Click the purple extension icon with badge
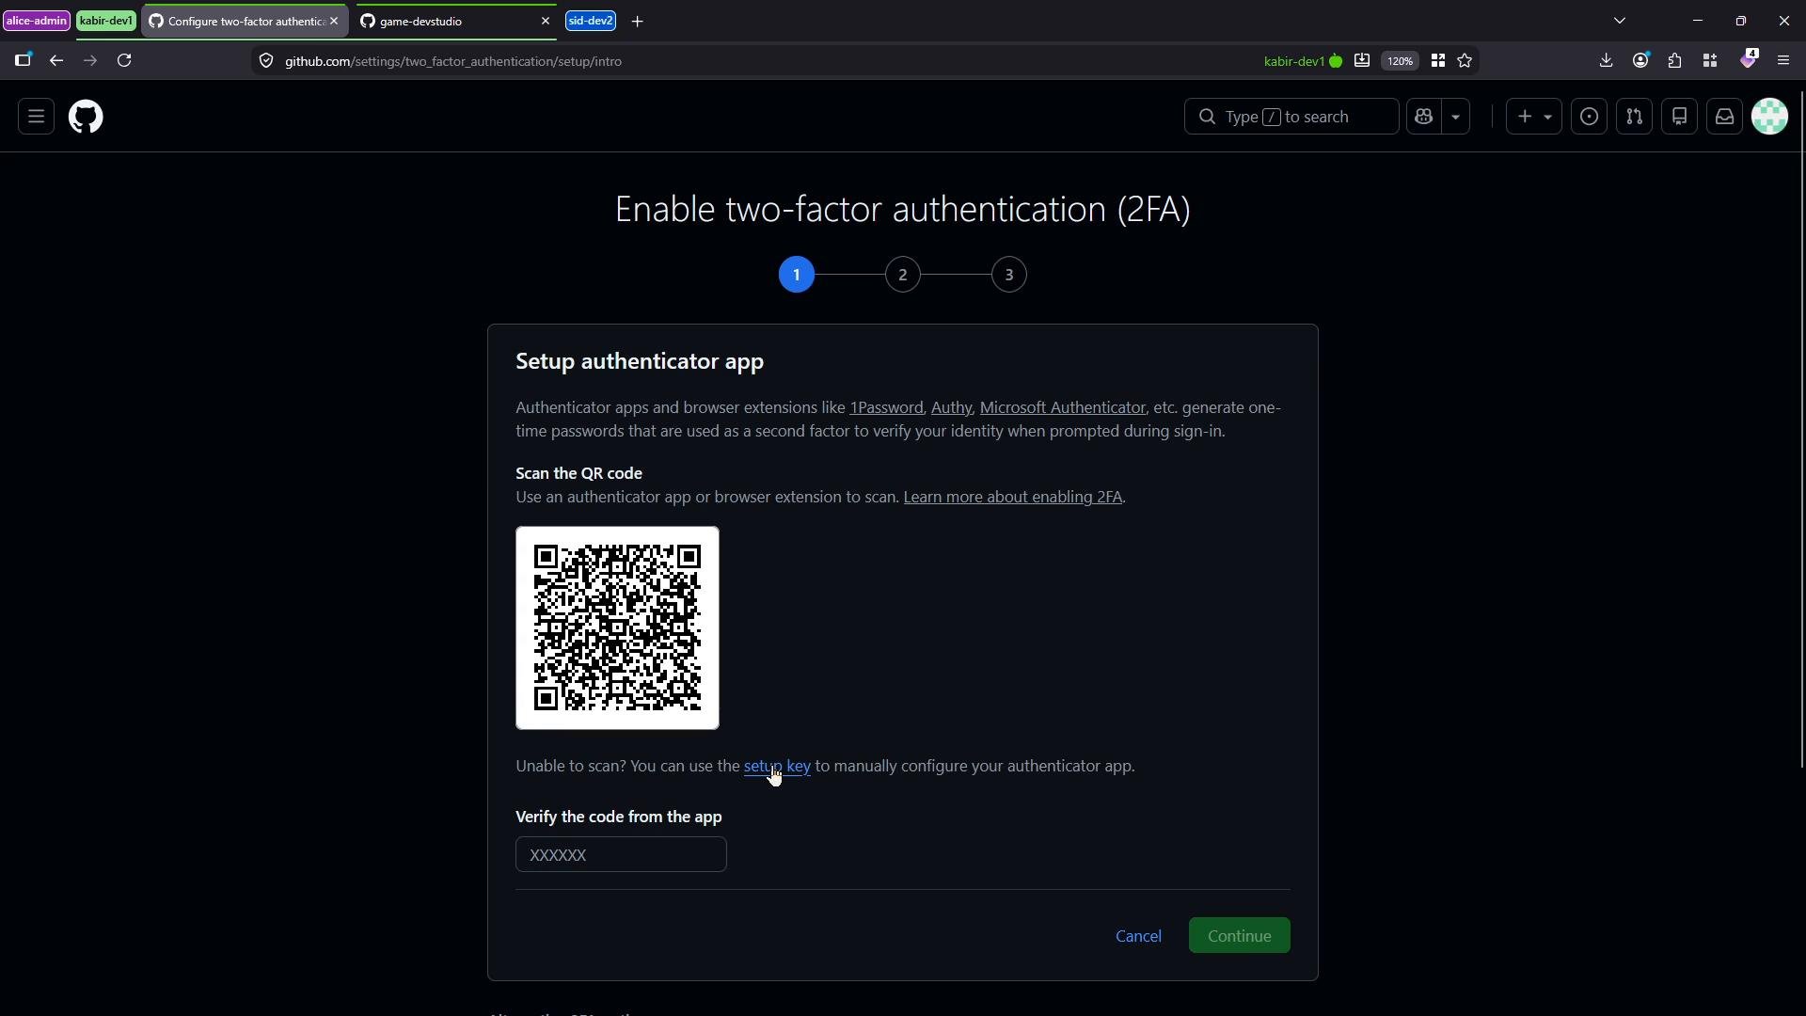The image size is (1806, 1016). (x=1748, y=59)
